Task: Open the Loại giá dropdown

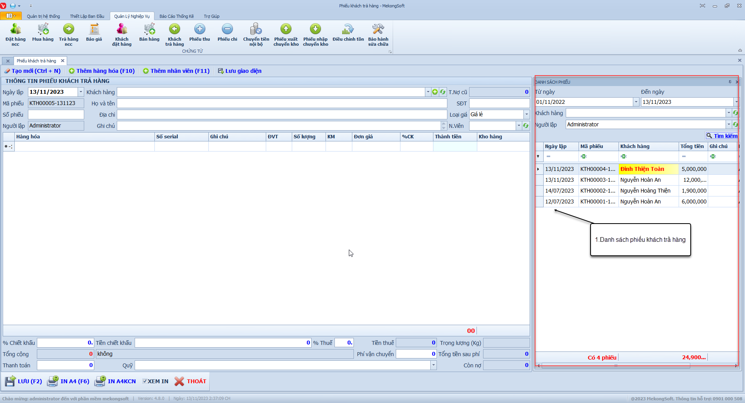Action: click(x=527, y=114)
